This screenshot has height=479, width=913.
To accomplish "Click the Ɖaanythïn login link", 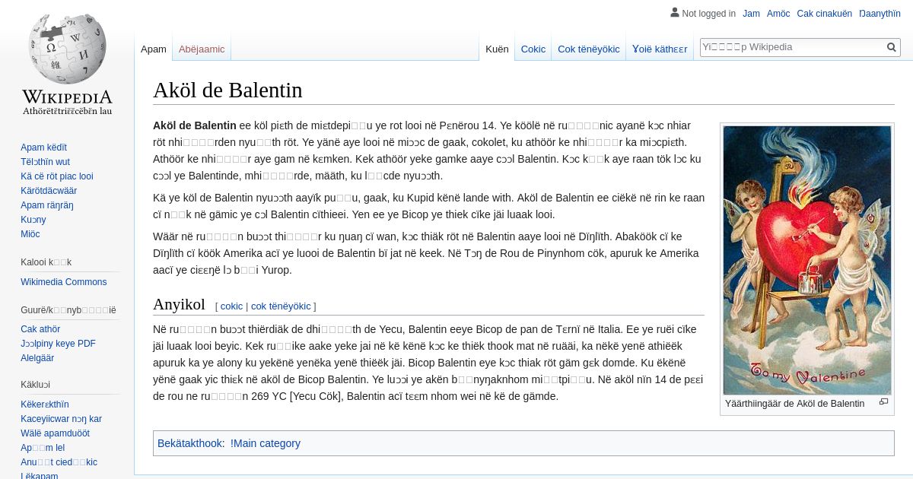I will pyautogui.click(x=880, y=14).
